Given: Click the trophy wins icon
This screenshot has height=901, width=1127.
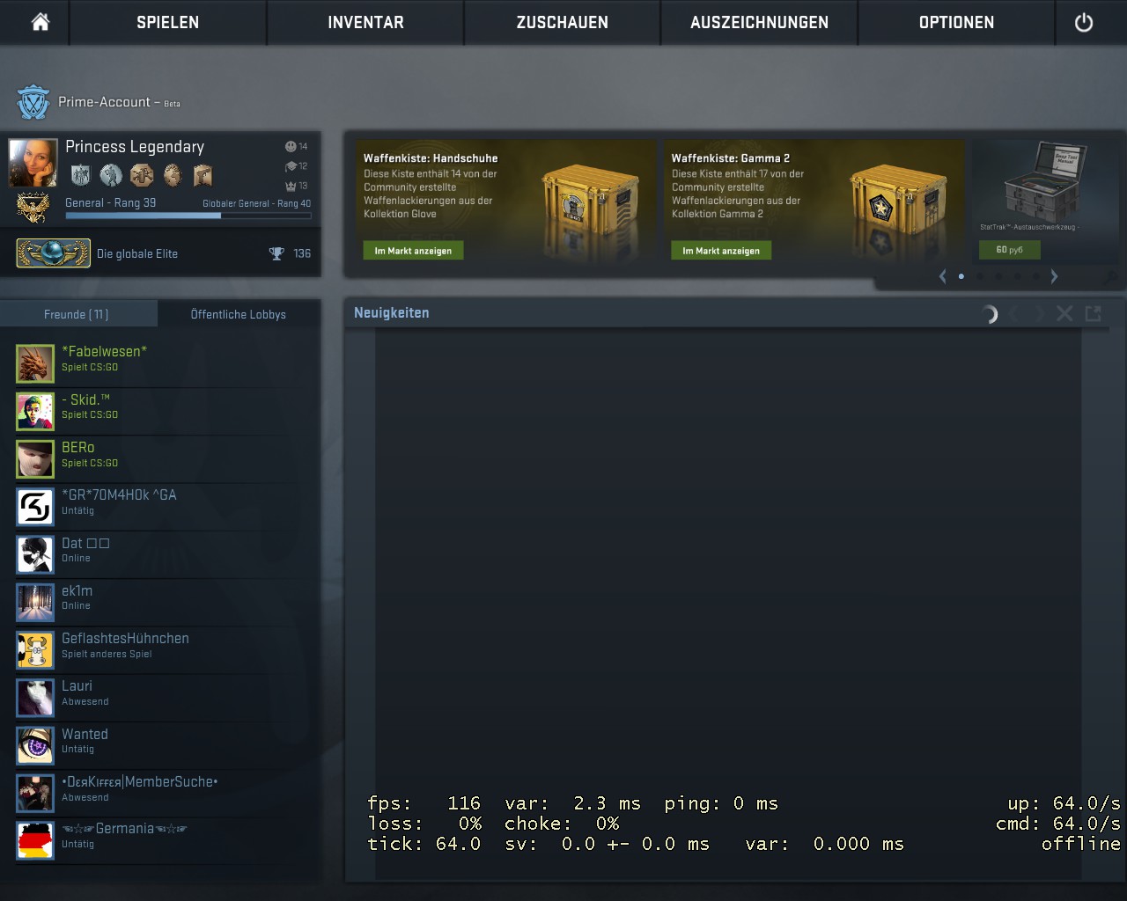Looking at the screenshot, I should coord(276,253).
